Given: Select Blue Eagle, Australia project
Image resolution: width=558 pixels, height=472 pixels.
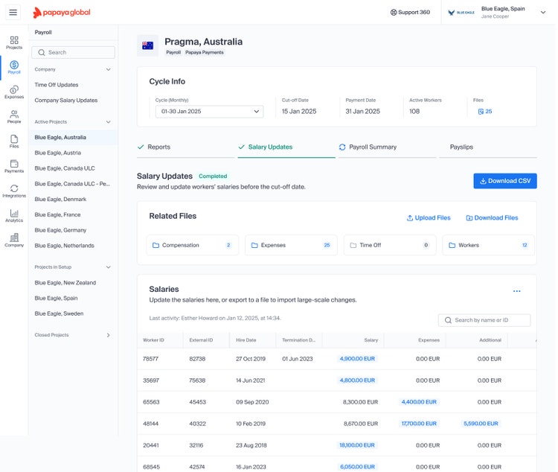Looking at the screenshot, I should [x=74, y=137].
